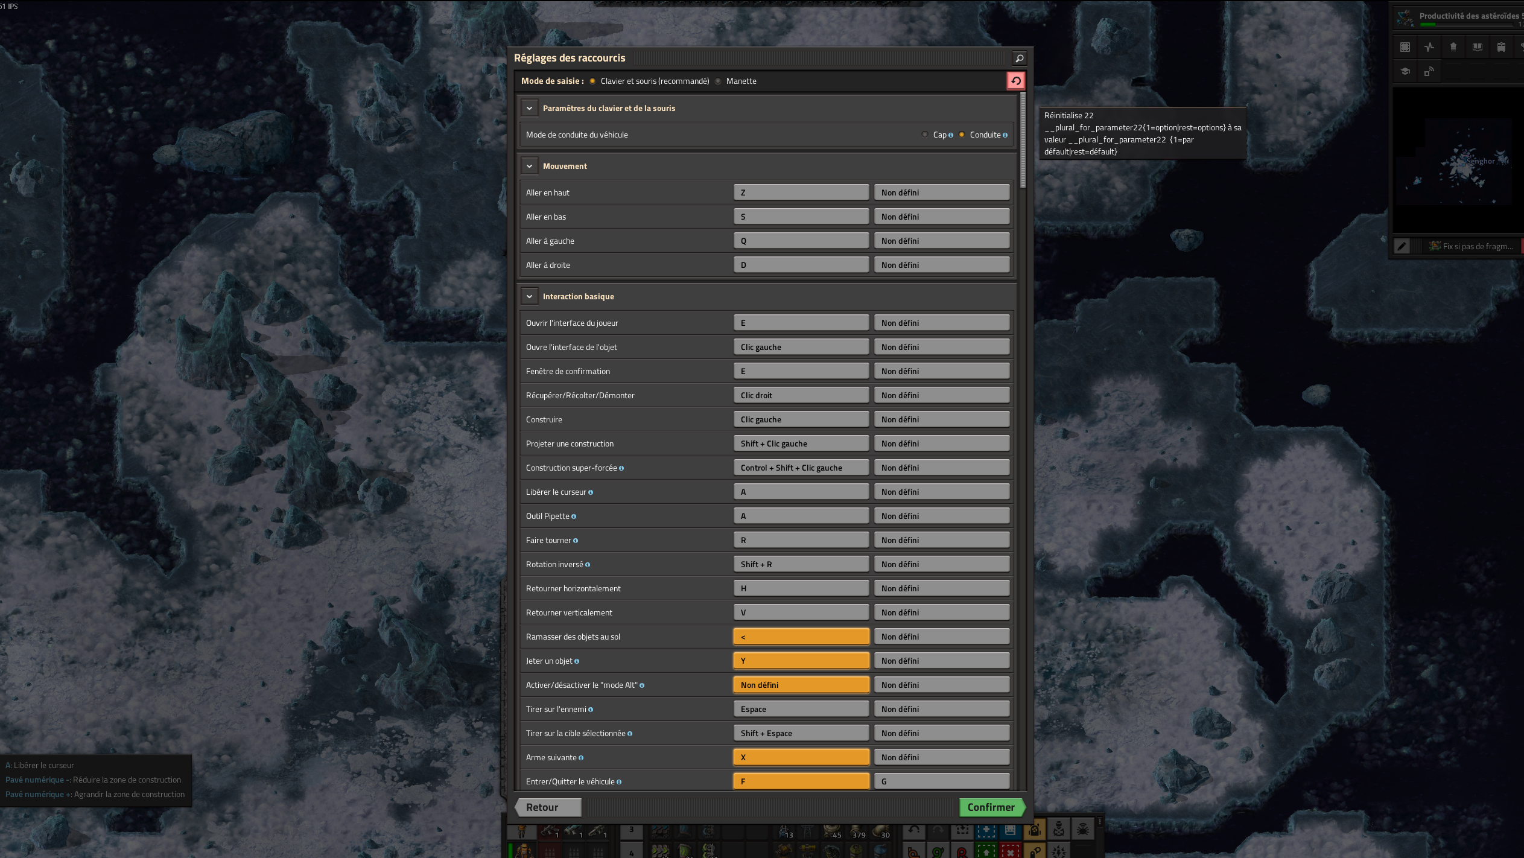
Task: Show info icon for Entrer/Quitter le véhicule
Action: click(x=619, y=782)
